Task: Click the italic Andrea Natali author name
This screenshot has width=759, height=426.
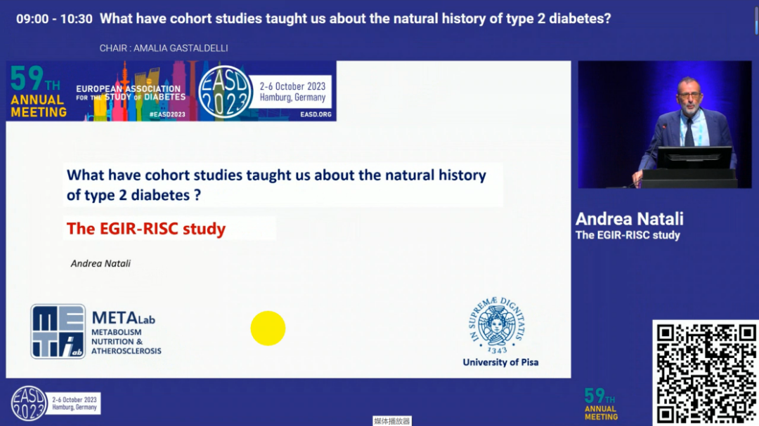Action: 100,263
